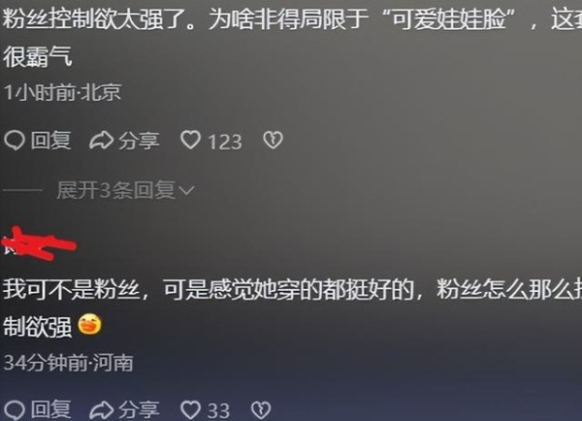Click the share arrow icon under the Beijing comment
Viewport: 582px width, 421px height.
pyautogui.click(x=101, y=141)
